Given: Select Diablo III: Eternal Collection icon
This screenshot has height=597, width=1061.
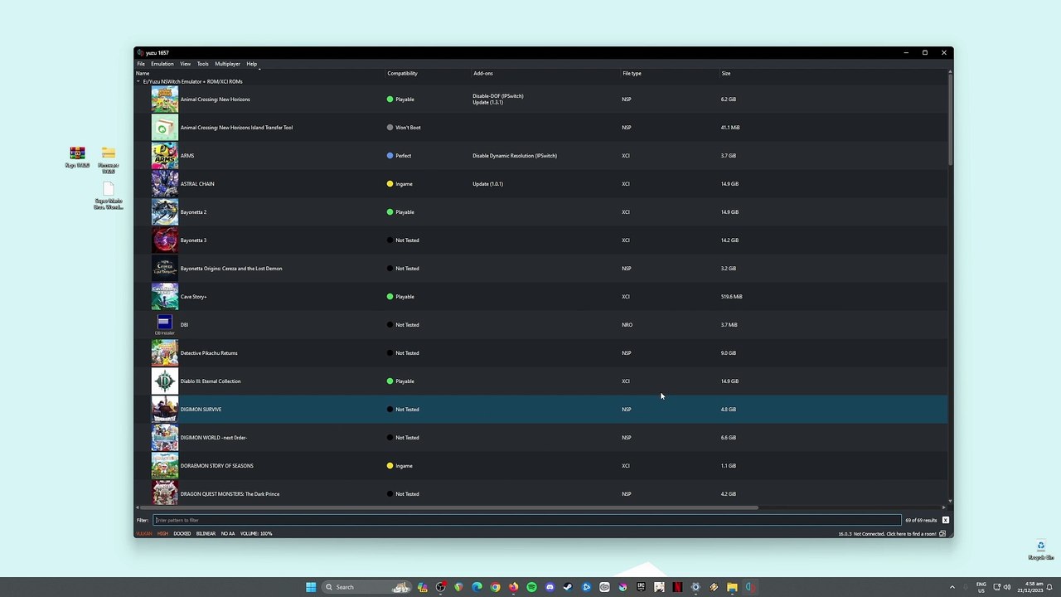Looking at the screenshot, I should click(x=164, y=381).
